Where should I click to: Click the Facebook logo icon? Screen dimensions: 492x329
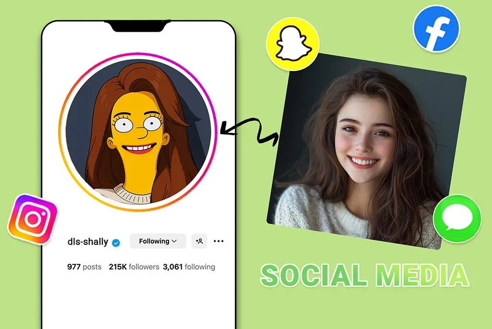coord(436,28)
